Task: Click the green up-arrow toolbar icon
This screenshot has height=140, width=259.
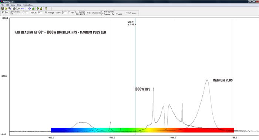Action: click(x=38, y=8)
